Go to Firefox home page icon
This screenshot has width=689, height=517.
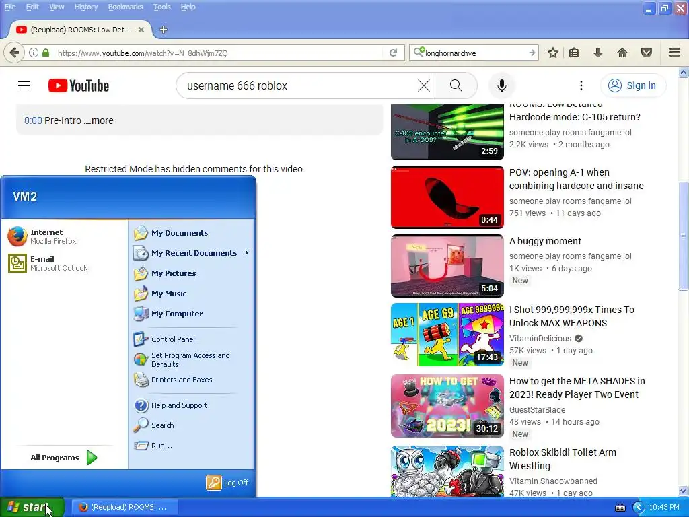pos(622,53)
